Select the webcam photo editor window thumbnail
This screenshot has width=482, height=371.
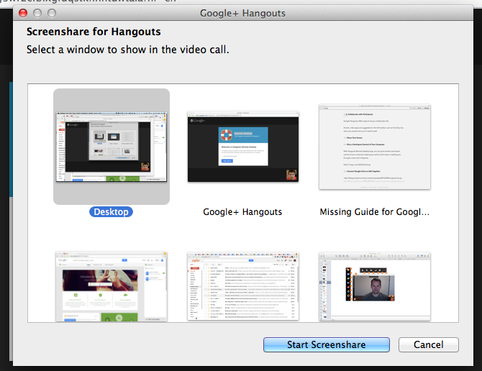pos(374,287)
